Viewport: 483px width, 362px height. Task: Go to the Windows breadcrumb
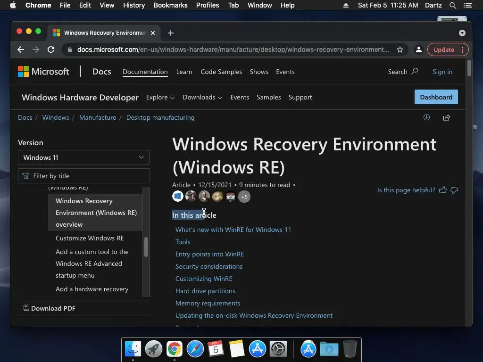56,117
